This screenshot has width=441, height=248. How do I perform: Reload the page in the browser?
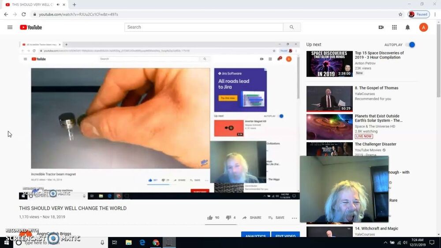tap(23, 14)
